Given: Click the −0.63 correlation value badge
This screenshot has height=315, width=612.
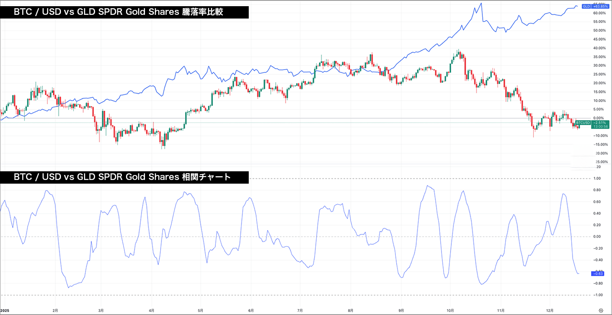Looking at the screenshot, I should pyautogui.click(x=598, y=273).
